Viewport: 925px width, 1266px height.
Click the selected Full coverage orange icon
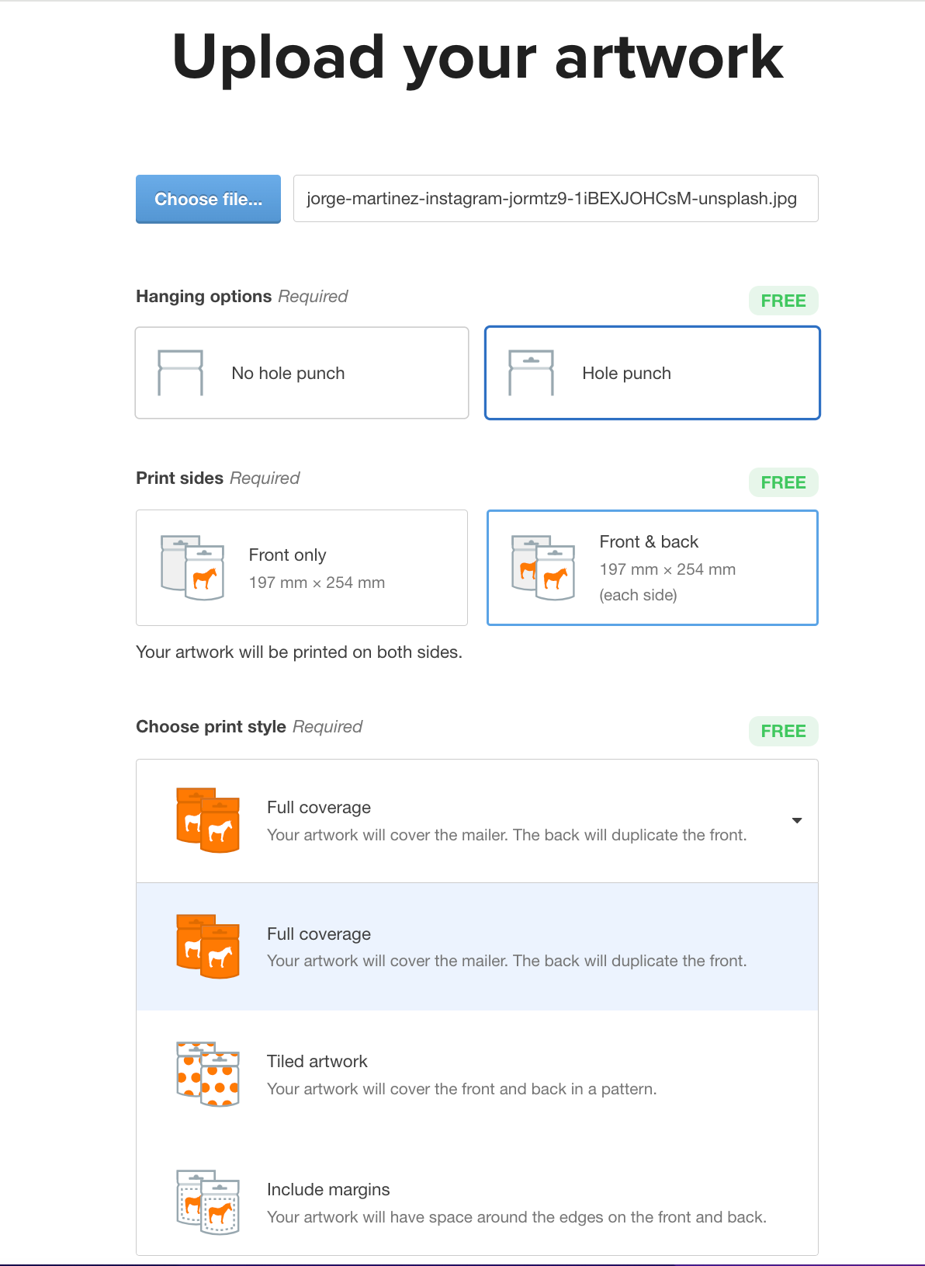point(208,820)
